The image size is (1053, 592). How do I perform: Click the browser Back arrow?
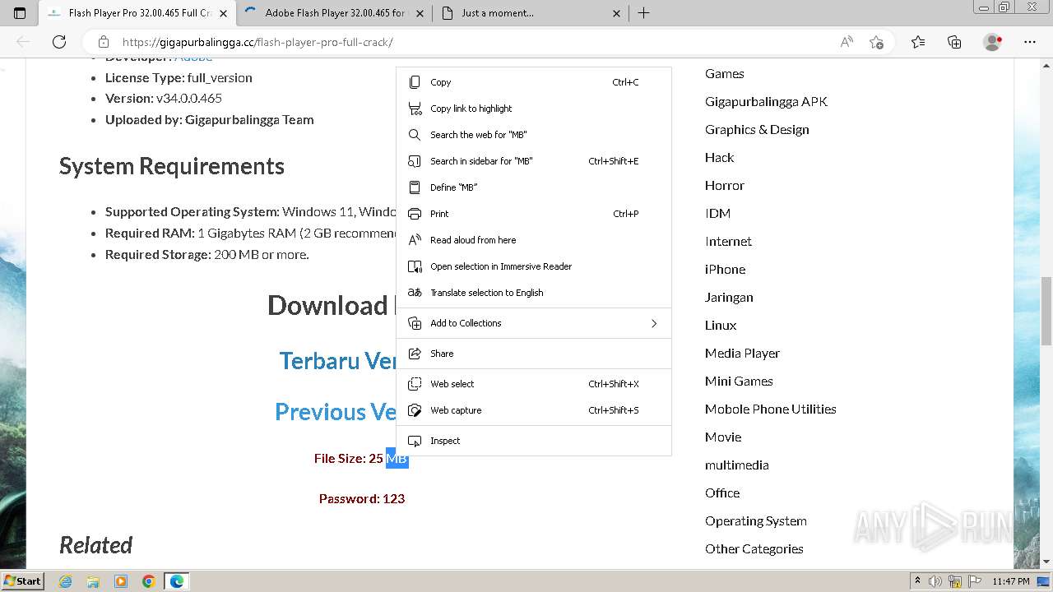pos(23,42)
